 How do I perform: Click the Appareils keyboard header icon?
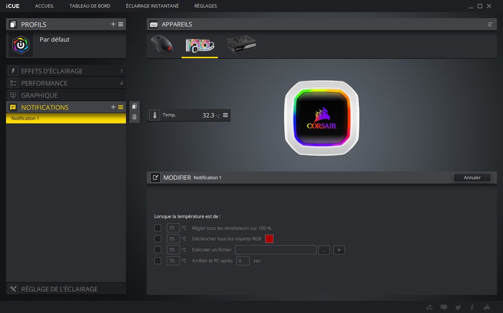[154, 25]
